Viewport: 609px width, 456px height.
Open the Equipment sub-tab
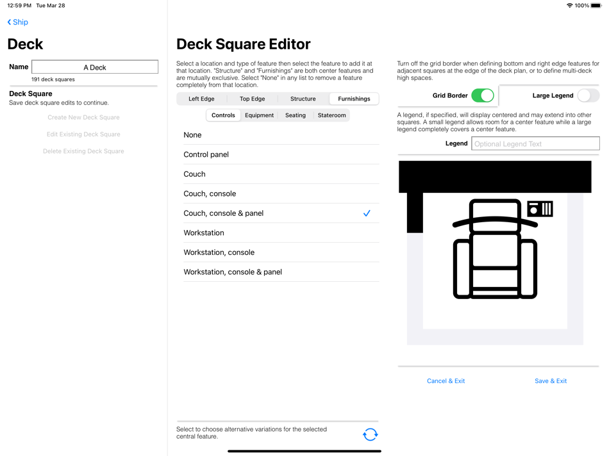coord(259,115)
